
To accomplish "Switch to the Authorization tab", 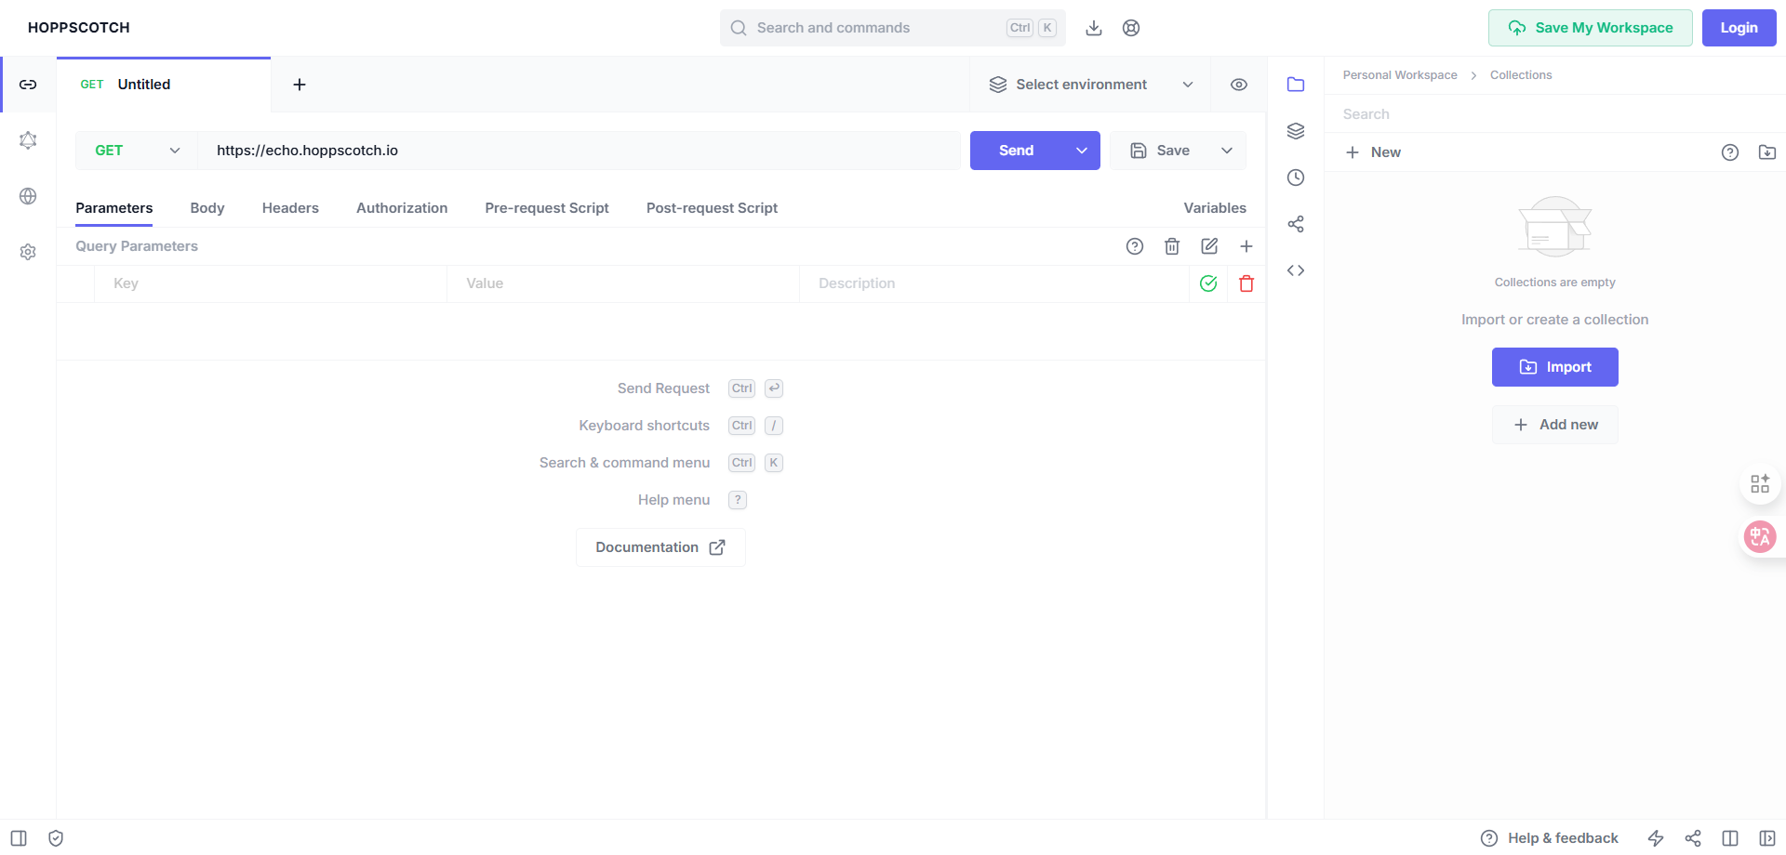I will click(402, 208).
